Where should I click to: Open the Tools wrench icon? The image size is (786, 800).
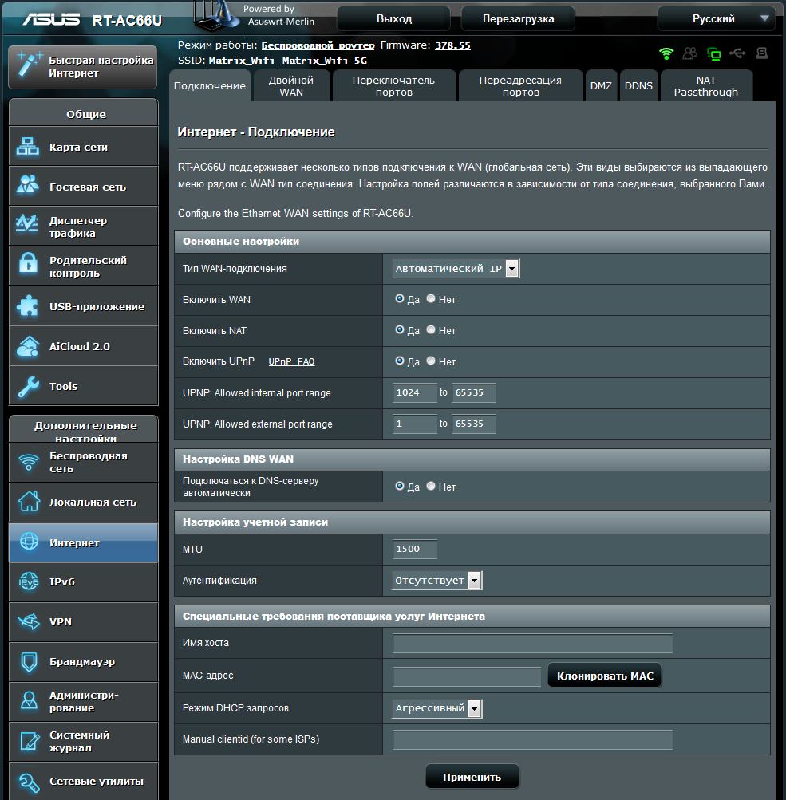tap(28, 386)
